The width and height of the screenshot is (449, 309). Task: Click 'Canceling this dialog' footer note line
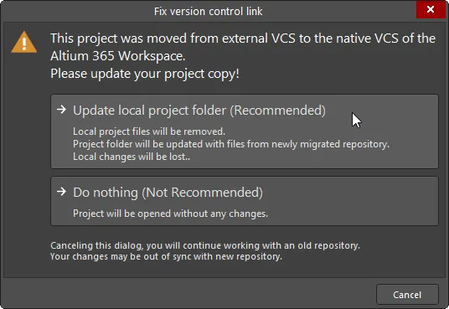[205, 245]
